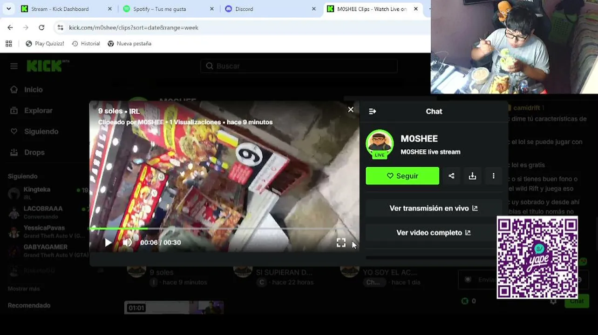Open Siguiendo in the Kick sidebar
This screenshot has width=598, height=335.
(34, 131)
